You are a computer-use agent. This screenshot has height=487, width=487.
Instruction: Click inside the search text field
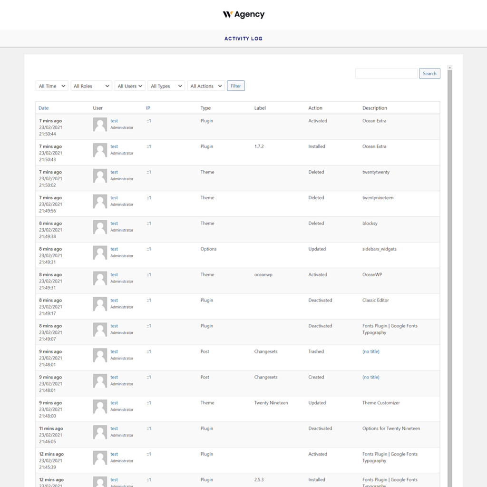(386, 73)
